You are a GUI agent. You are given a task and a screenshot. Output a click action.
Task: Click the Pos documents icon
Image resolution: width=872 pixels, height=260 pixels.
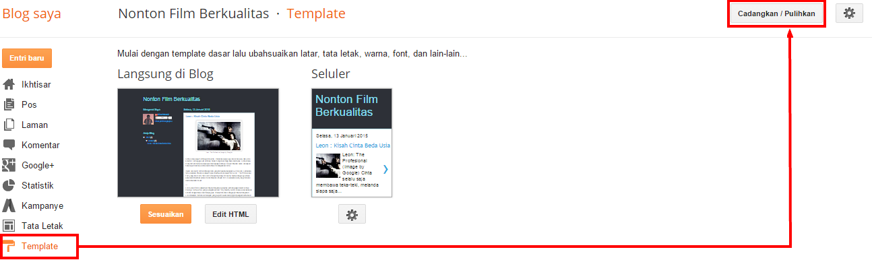tap(9, 104)
